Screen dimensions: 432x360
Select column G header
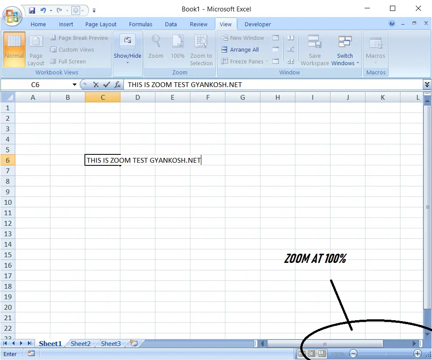coord(242,97)
